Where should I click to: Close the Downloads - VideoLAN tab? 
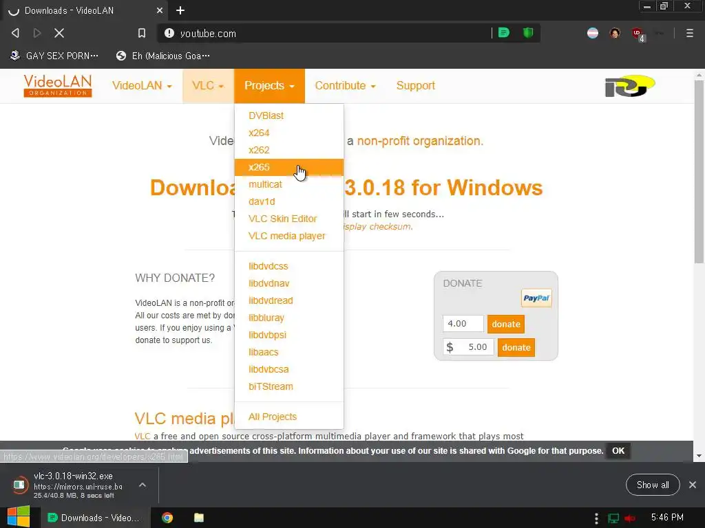[160, 10]
